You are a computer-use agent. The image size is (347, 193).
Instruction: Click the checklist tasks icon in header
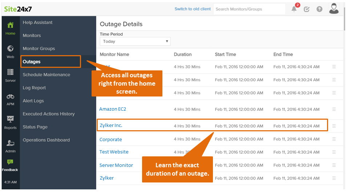tap(307, 9)
